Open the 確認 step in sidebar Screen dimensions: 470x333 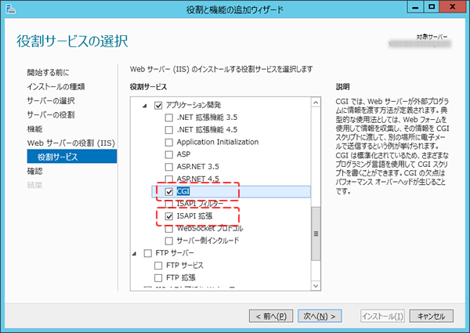point(35,171)
